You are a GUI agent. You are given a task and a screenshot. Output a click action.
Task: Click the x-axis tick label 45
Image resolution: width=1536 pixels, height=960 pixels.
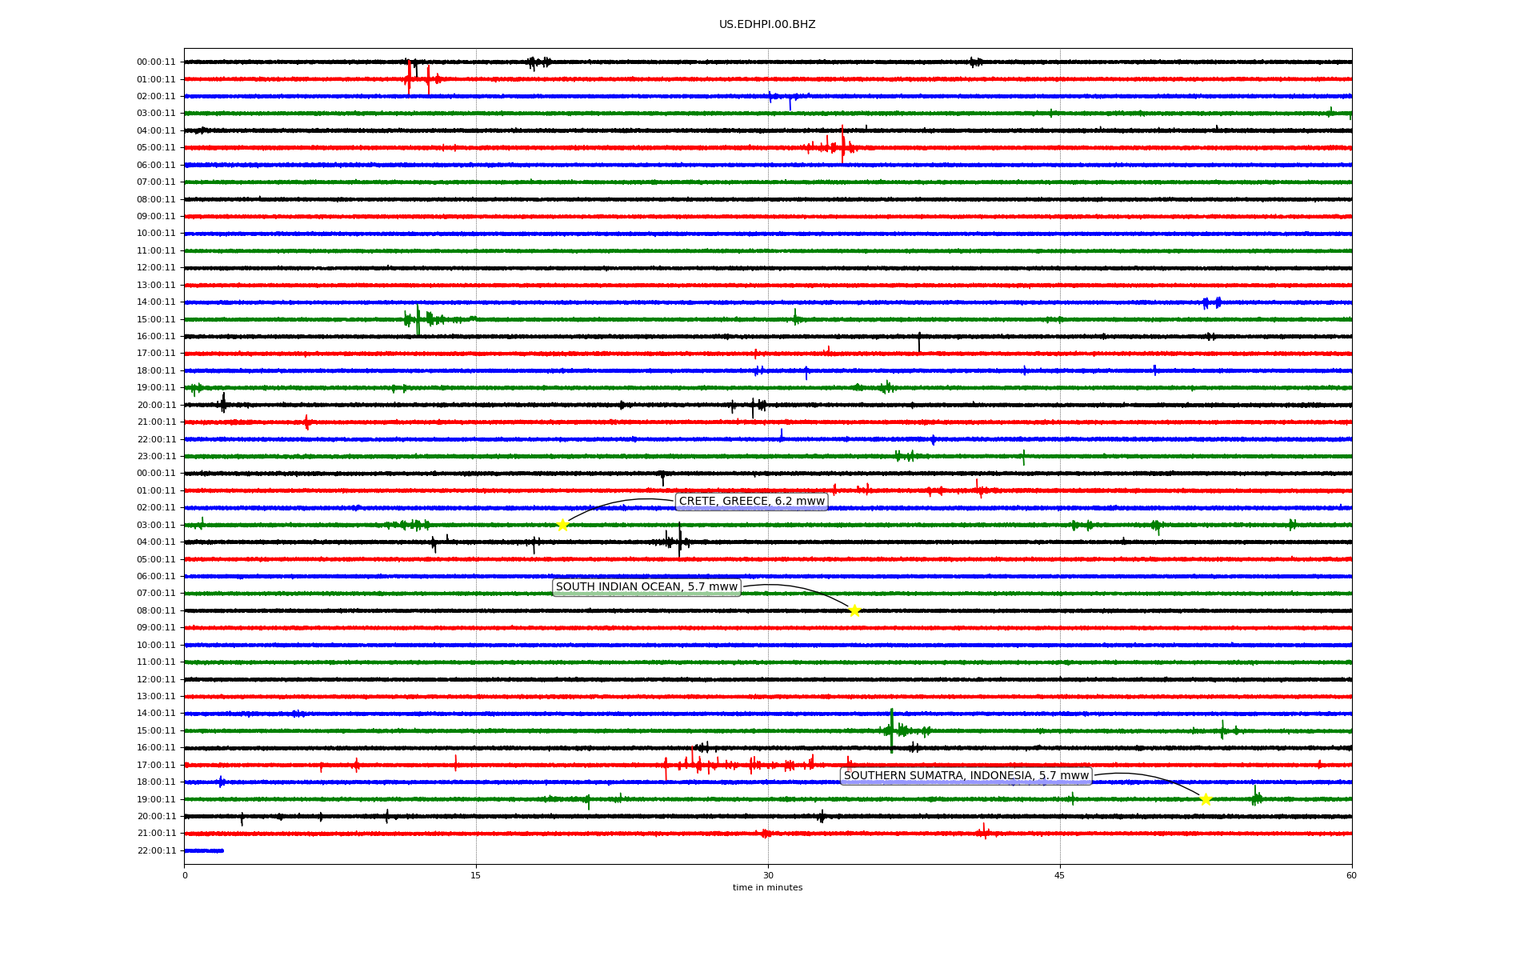point(1060,875)
